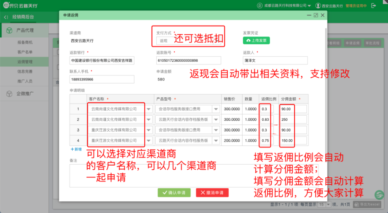This screenshot has height=213, width=388.
Task: Click the 返款银行 input field
Action: 102,61
